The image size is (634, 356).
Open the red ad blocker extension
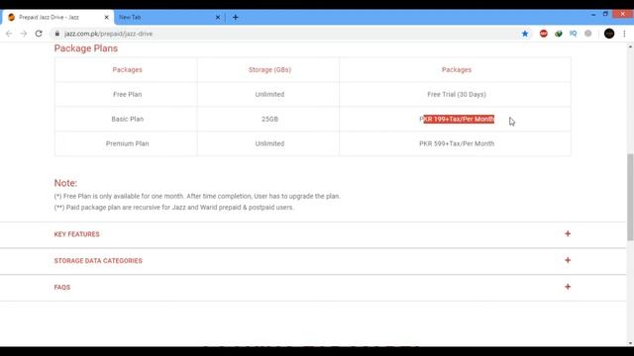click(x=544, y=34)
